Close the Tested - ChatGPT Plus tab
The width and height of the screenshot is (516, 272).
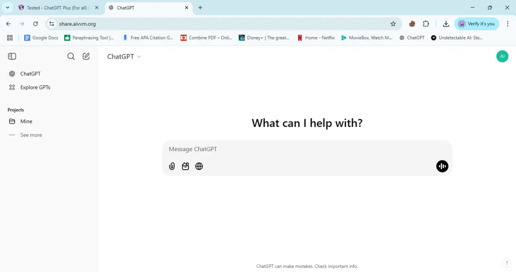(96, 8)
